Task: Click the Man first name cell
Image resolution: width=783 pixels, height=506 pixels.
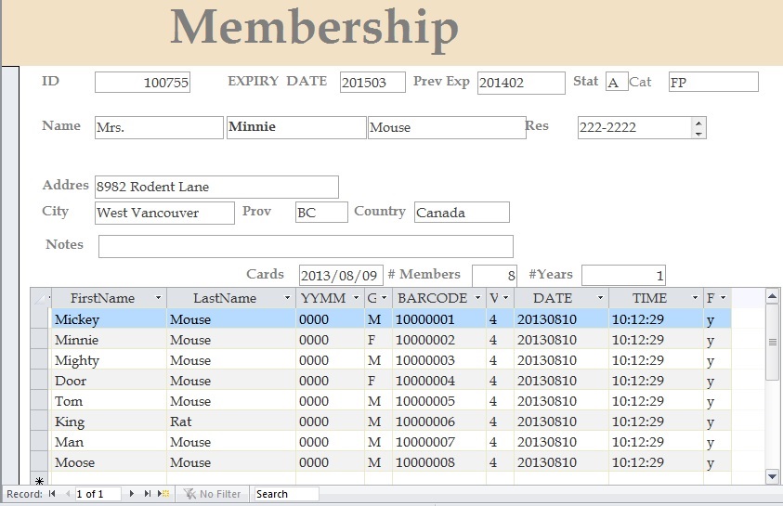Action: point(109,442)
